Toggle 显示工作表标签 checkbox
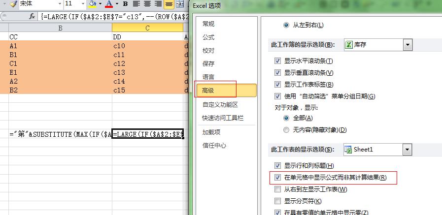This screenshot has width=442, height=215. click(x=277, y=85)
